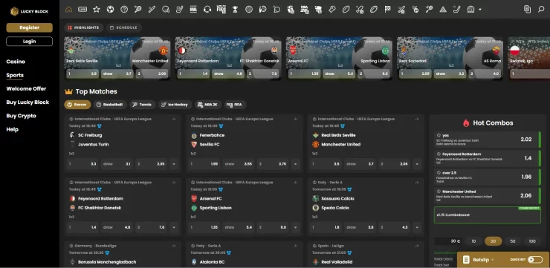550x268 pixels.
Task: Open Welcome Offer from the sidebar
Action: (26, 88)
